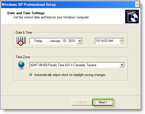Viewport: 145px width, 114px height.
Task: Expand the Time Zone dropdown list
Action: tap(122, 65)
